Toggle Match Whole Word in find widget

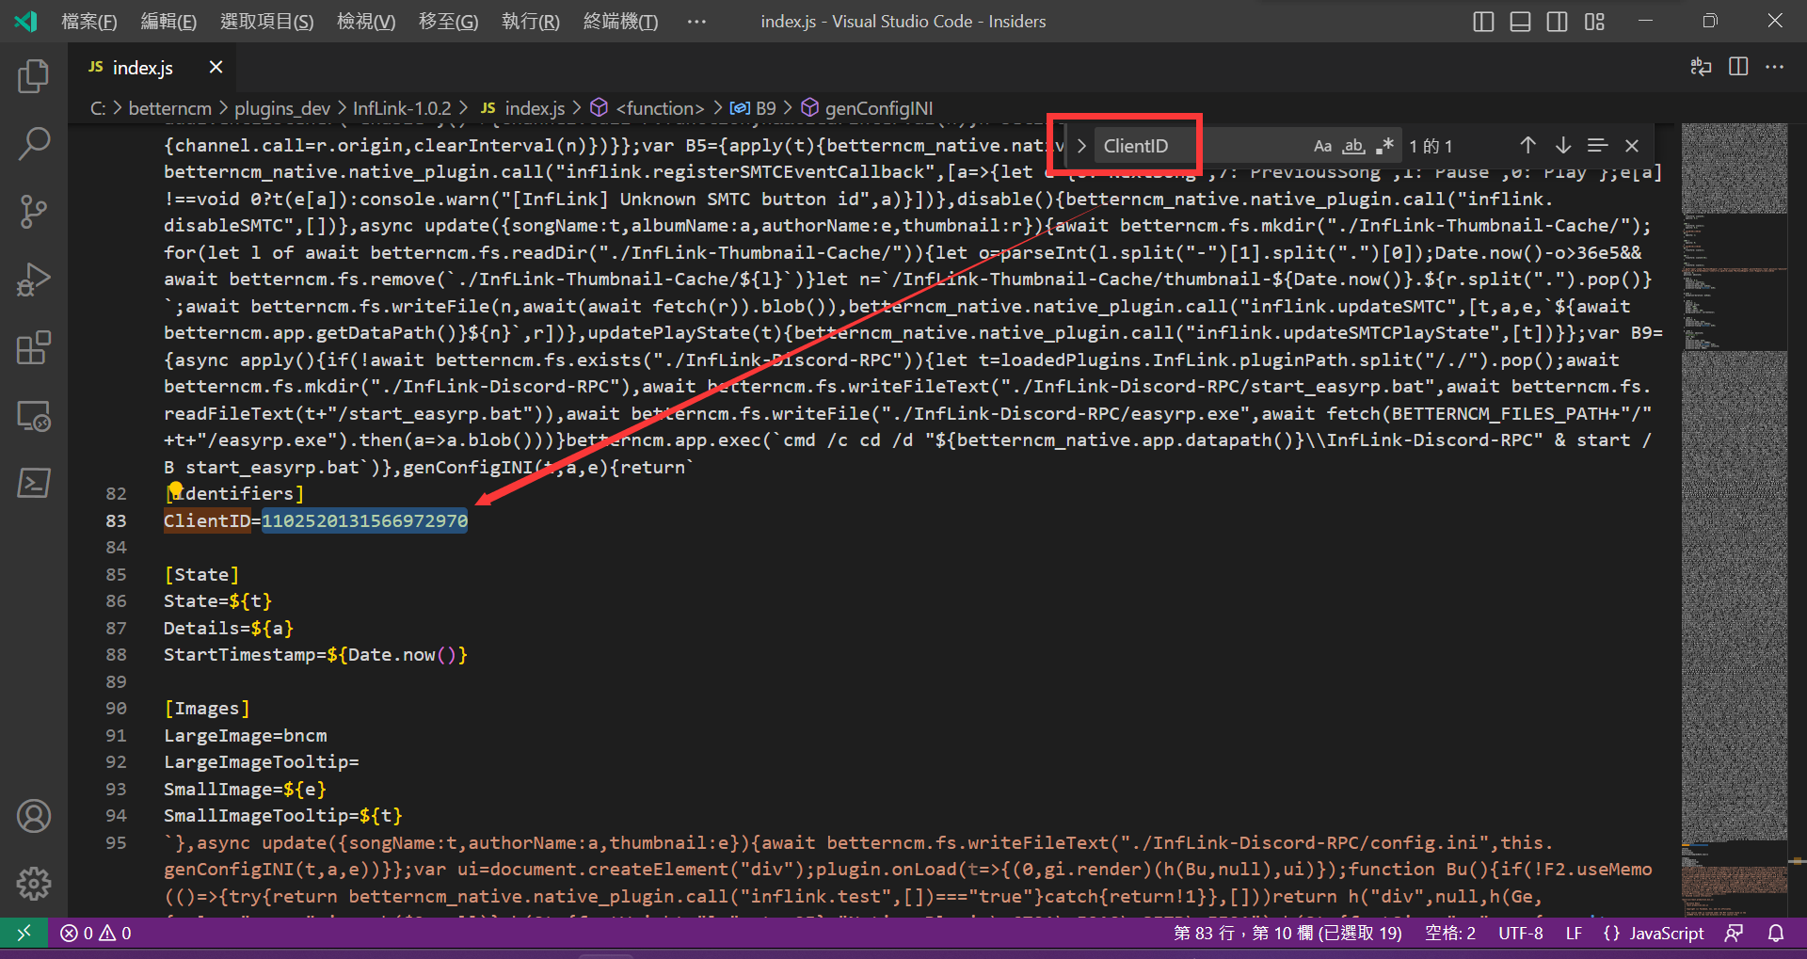pos(1353,146)
